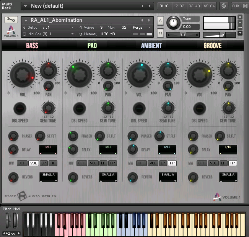Set BASS mod wheel to LP
Viewport: 249px width, 237px height.
(44, 163)
